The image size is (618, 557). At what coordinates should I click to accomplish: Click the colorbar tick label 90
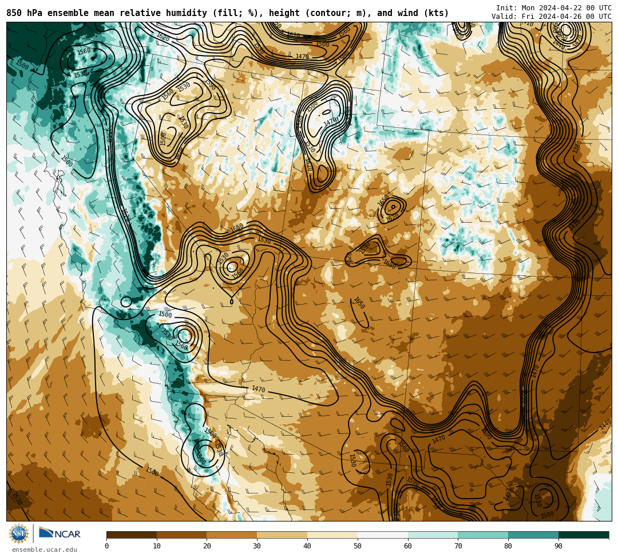pos(558,546)
